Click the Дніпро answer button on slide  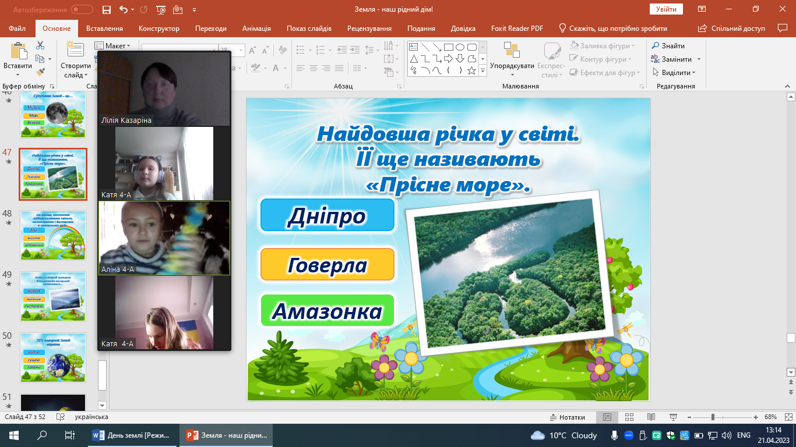click(327, 215)
